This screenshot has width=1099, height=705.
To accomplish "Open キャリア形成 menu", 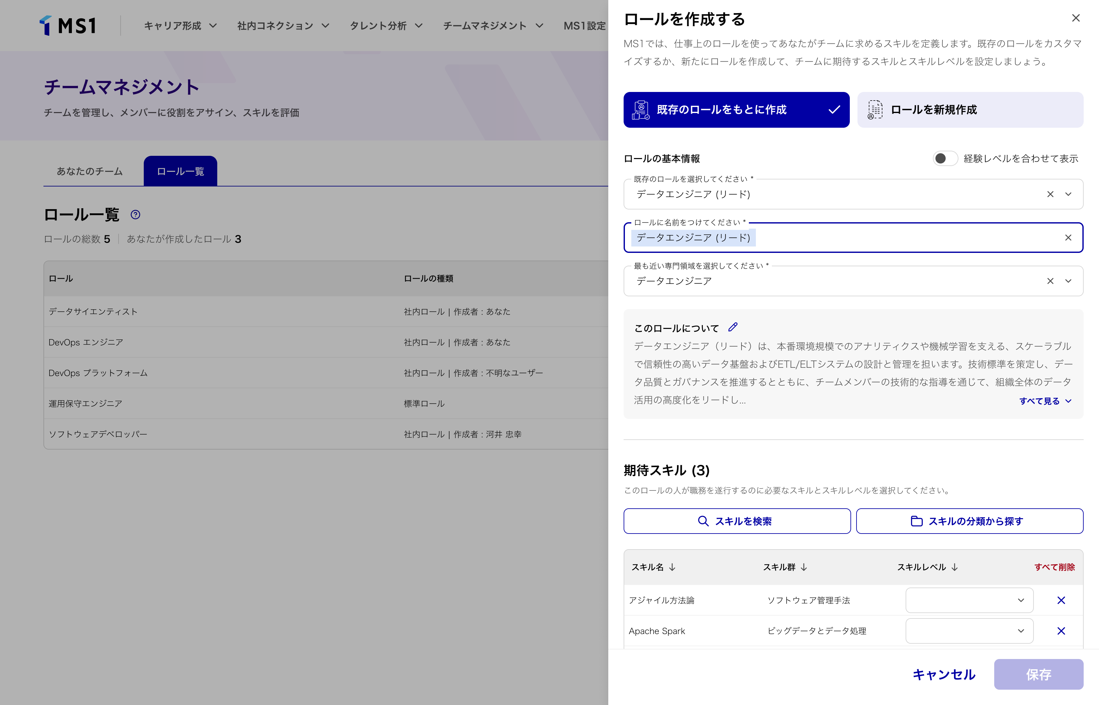I will click(181, 26).
